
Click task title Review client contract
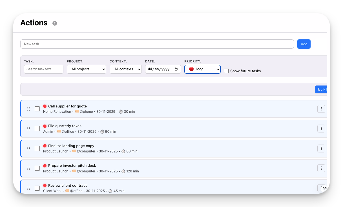[68, 186]
